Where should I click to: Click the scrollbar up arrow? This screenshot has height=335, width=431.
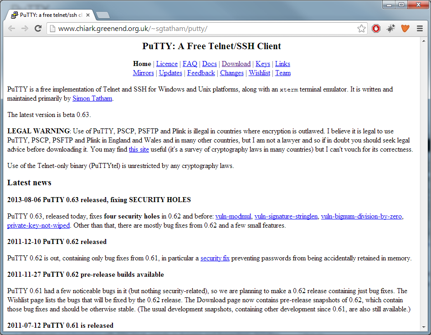click(424, 41)
